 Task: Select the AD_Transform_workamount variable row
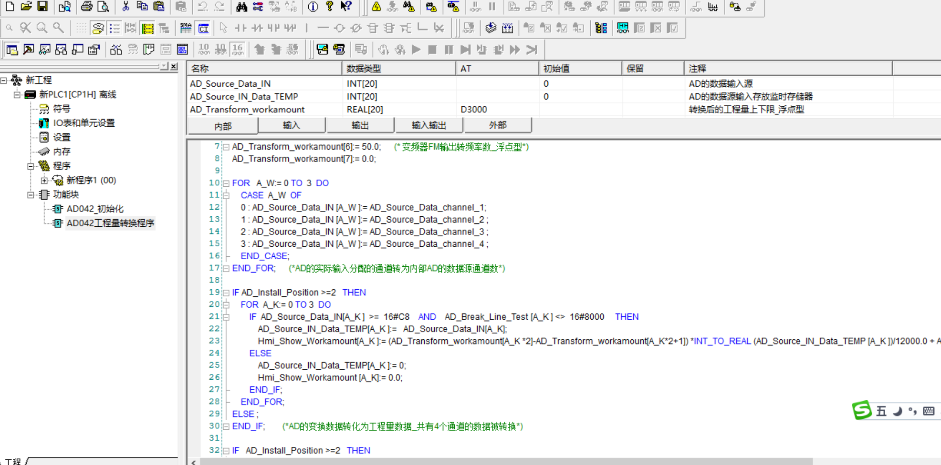(247, 110)
